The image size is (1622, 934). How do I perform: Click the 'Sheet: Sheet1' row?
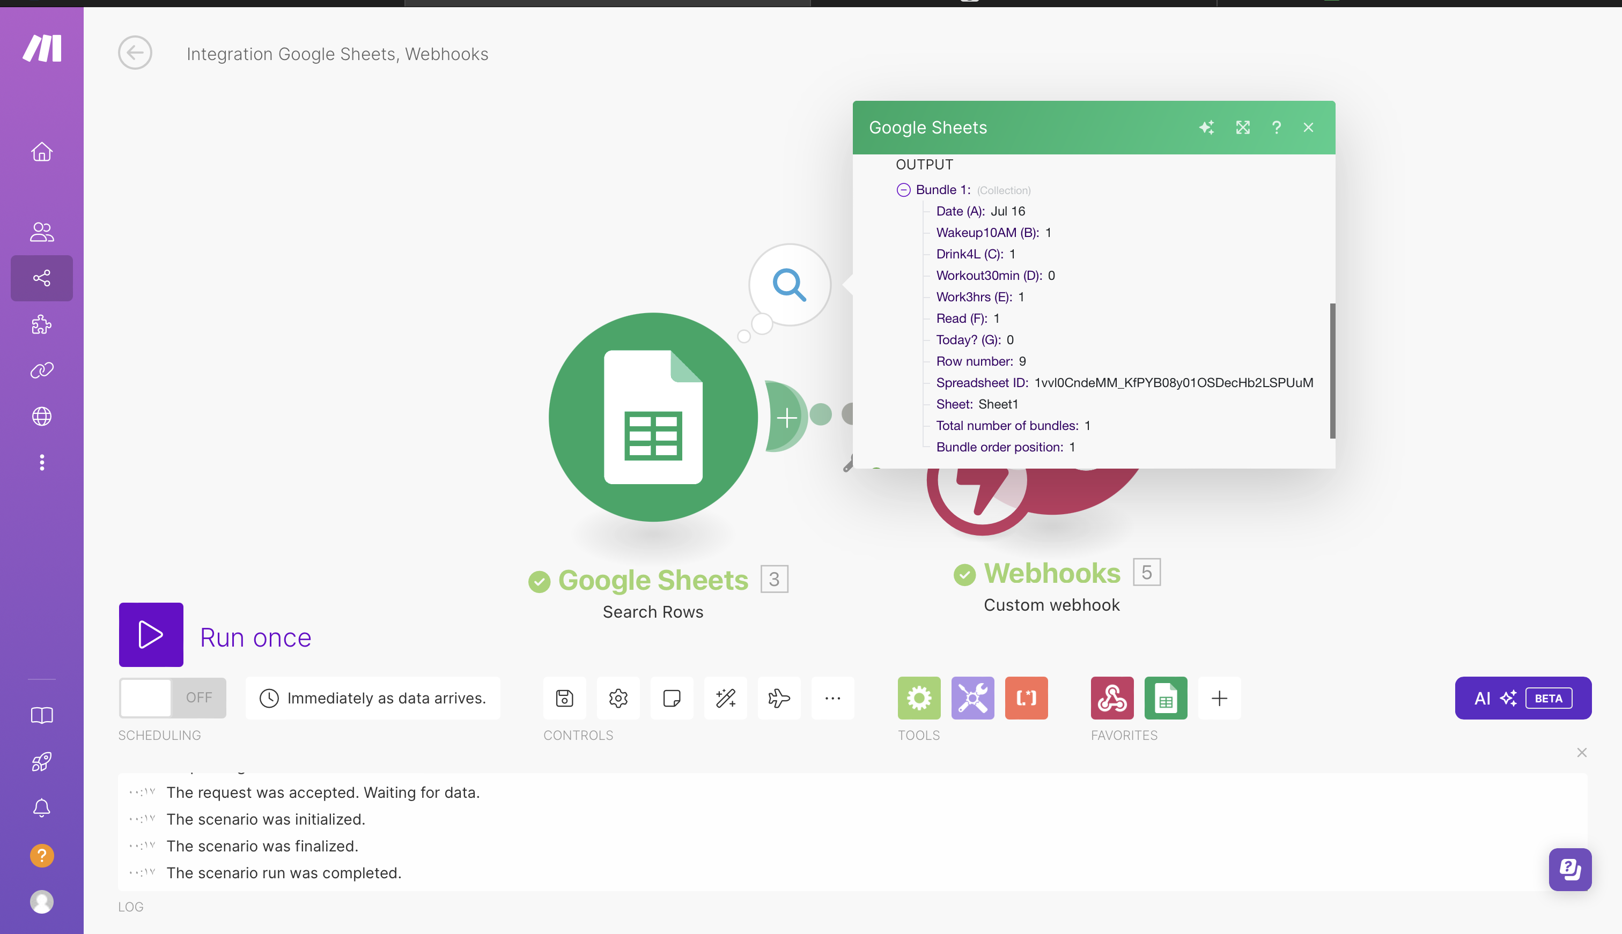pyautogui.click(x=977, y=404)
